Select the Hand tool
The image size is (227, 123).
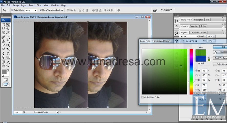[4, 66]
